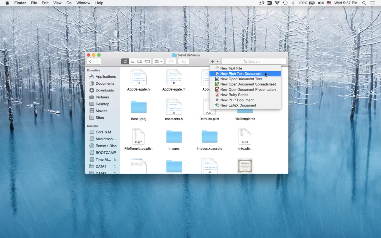Image resolution: width=381 pixels, height=238 pixels.
Task: Switch to column view in toolbar
Action: pyautogui.click(x=140, y=61)
